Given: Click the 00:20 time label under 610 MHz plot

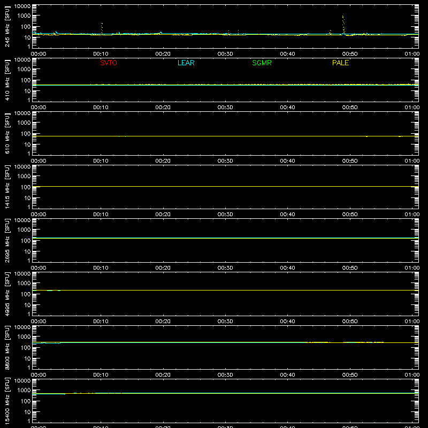Looking at the screenshot, I should 163,161.
